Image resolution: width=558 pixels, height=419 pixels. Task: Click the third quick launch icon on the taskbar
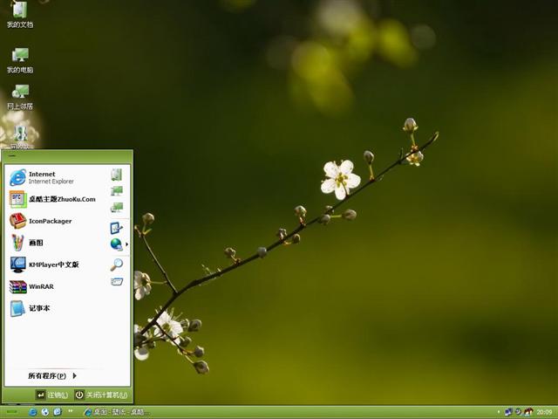click(58, 412)
